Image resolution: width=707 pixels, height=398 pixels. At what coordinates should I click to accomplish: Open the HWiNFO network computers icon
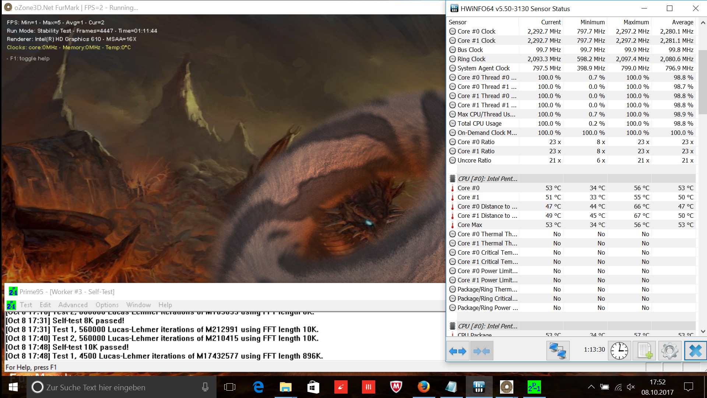(557, 351)
